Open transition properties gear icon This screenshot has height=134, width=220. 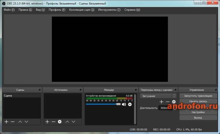(x=174, y=102)
